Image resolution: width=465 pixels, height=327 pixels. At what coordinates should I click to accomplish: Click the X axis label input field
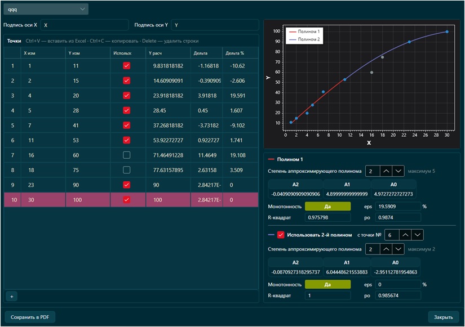pyautogui.click(x=85, y=25)
